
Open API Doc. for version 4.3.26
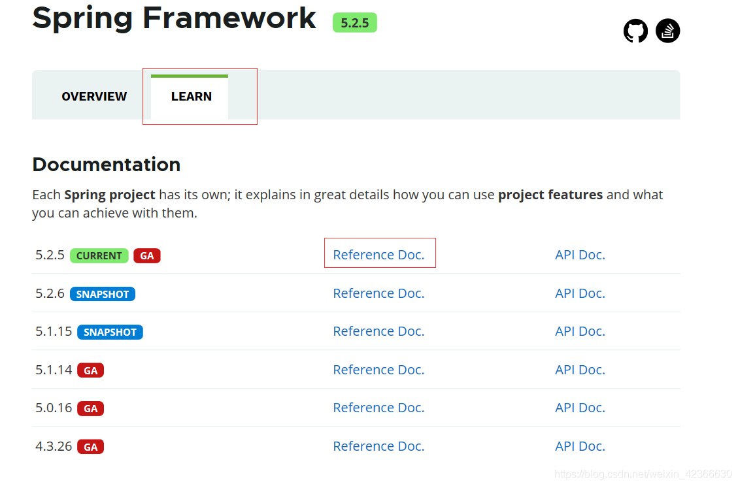click(580, 446)
